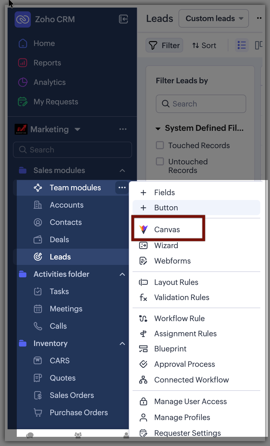Open the Reports icon in sidebar
The image size is (270, 446).
click(23, 63)
